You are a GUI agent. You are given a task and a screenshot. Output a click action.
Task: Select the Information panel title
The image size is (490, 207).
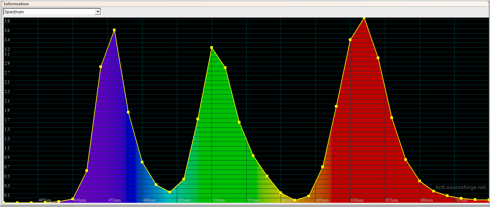coord(16,4)
